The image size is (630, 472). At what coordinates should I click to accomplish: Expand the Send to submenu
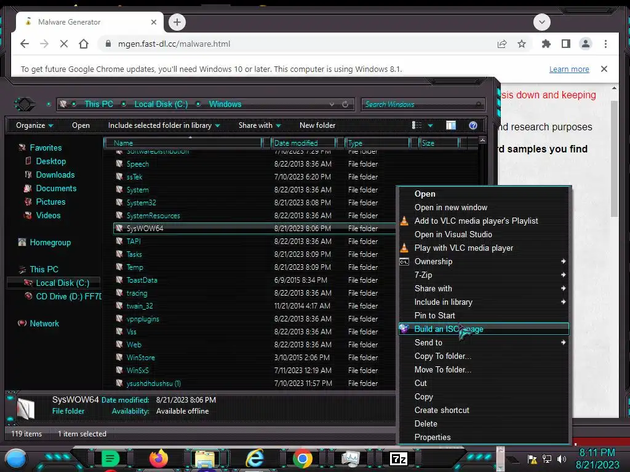coord(484,342)
